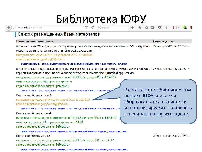Image resolution: width=202 pixels, height=152 pixels.
Task: Save page to Pocket icon
Action: [159, 27]
